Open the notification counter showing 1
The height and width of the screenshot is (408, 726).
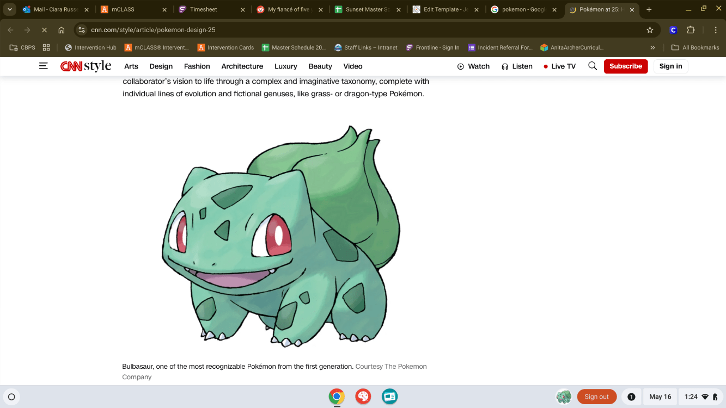pyautogui.click(x=631, y=397)
